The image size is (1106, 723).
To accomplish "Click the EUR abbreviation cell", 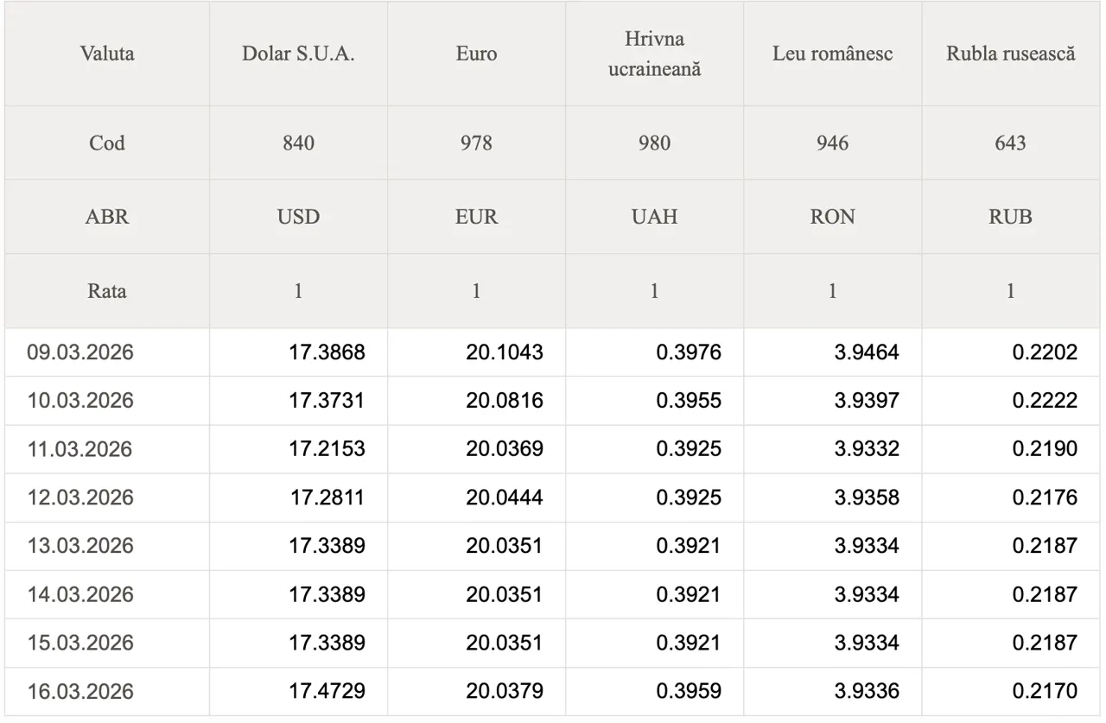I will tap(476, 217).
